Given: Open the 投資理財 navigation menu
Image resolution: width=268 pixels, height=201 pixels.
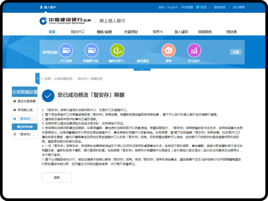Looking at the screenshot, I should [131, 32].
